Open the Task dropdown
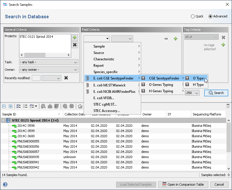 pos(49,62)
